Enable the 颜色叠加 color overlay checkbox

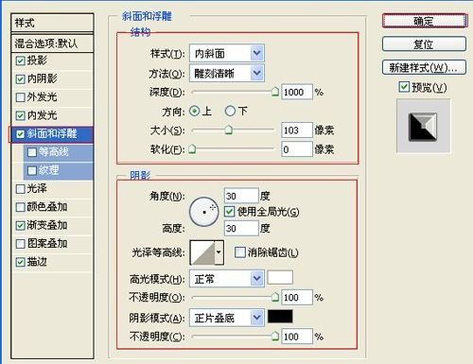click(20, 207)
